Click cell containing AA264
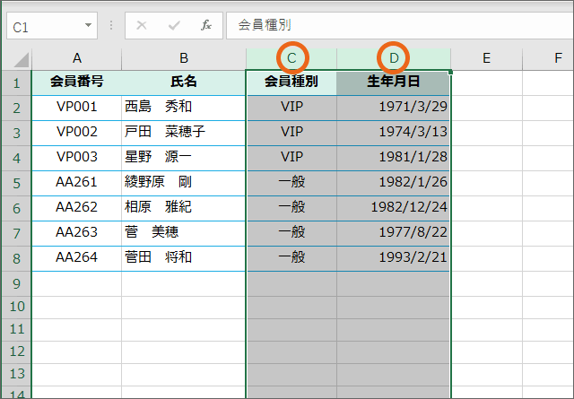Screen dimensions: 574x399 (x=76, y=259)
